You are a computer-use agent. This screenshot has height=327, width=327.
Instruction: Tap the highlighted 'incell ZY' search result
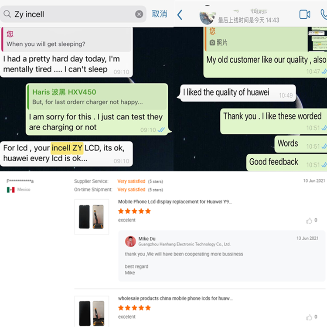[67, 148]
